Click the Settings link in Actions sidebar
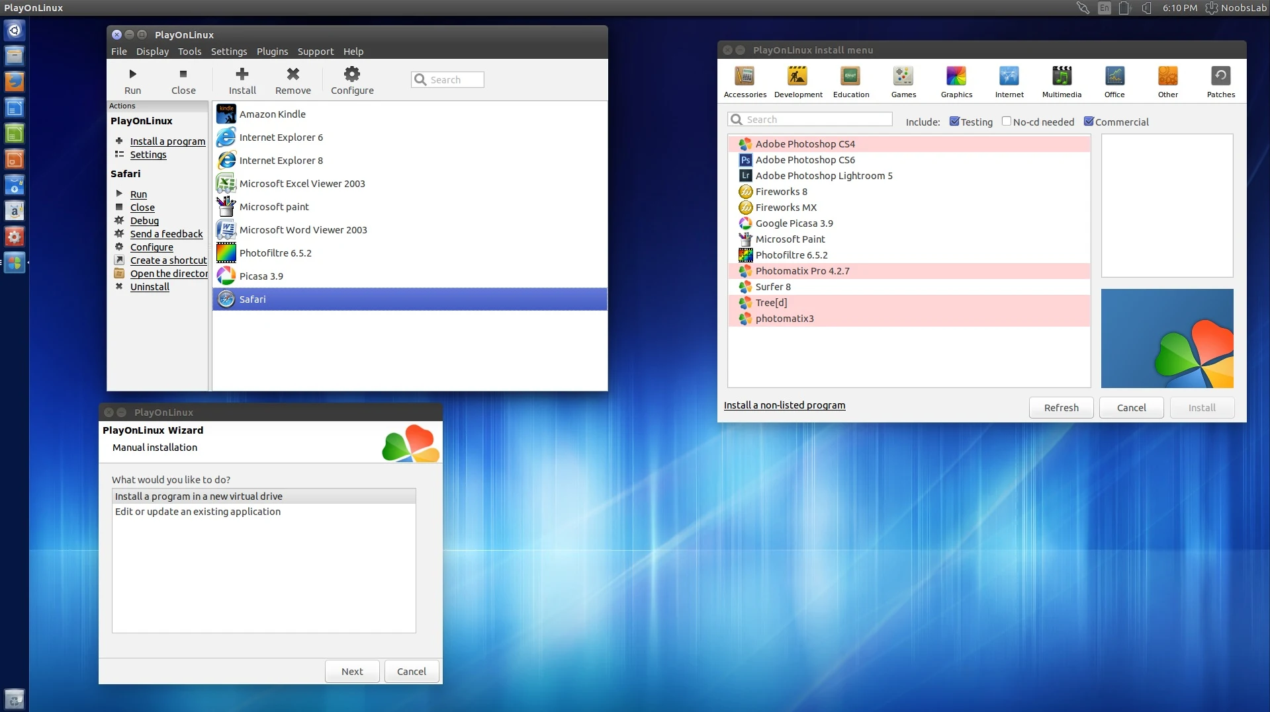The width and height of the screenshot is (1270, 712). pos(148,155)
